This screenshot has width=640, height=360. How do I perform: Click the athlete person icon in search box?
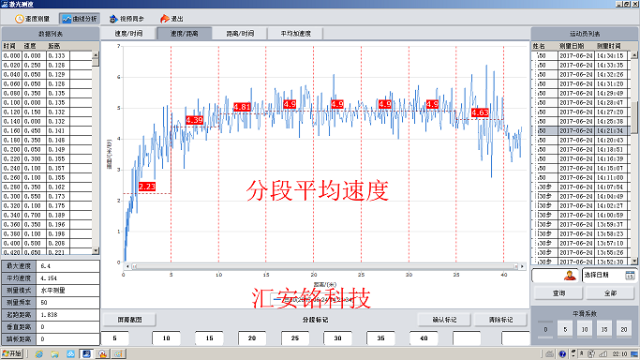tap(570, 276)
